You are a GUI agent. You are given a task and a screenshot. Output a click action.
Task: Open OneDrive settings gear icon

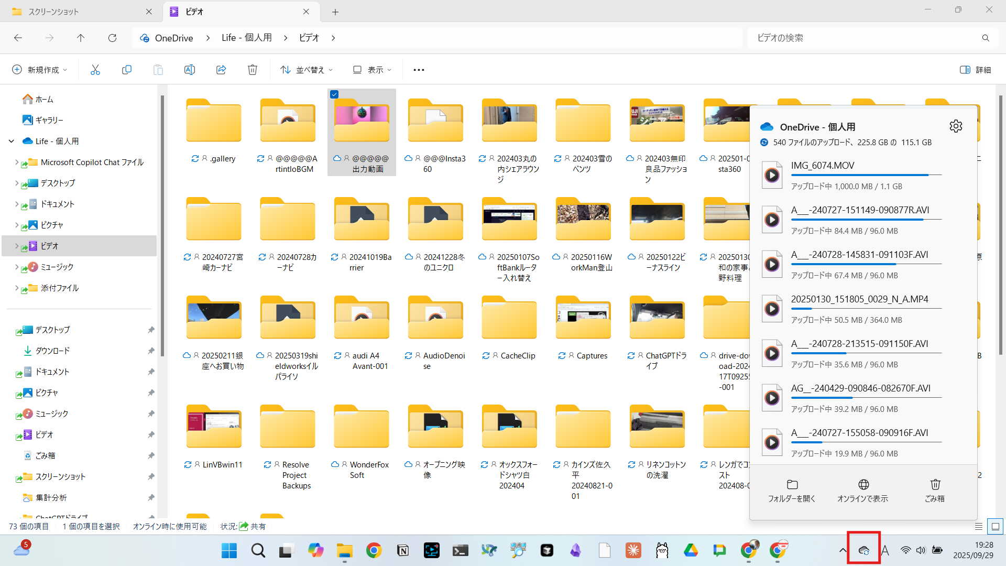(x=956, y=126)
